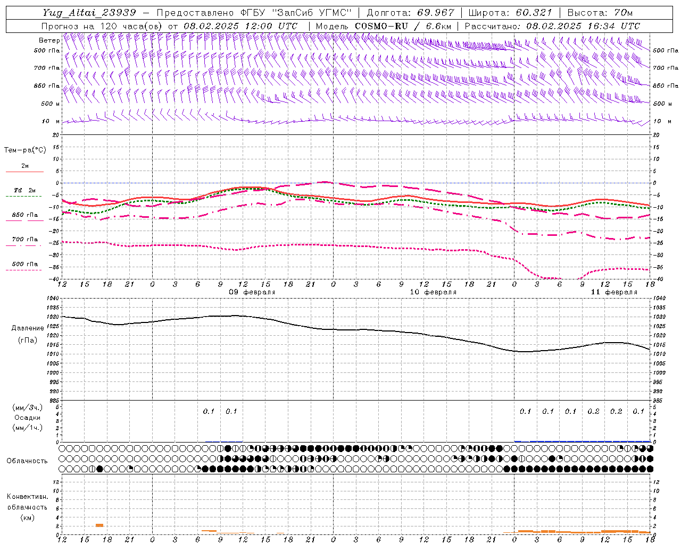Screen dimensions: 681x544
Task: Click the dashed Td 2м legend line
Action: click(23, 197)
